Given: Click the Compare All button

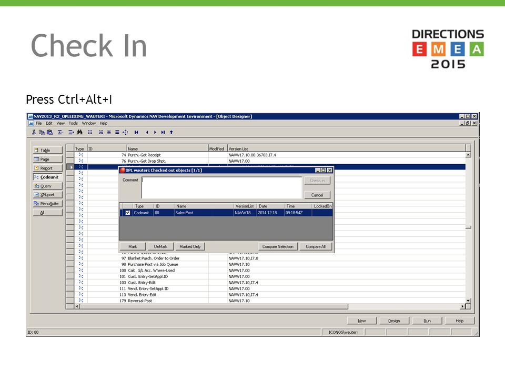Looking at the screenshot, I should 316,246.
